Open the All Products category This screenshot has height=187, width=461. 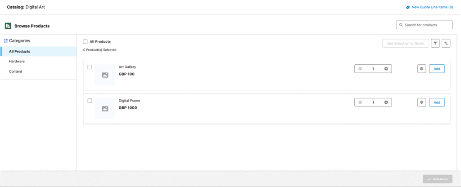pyautogui.click(x=20, y=51)
